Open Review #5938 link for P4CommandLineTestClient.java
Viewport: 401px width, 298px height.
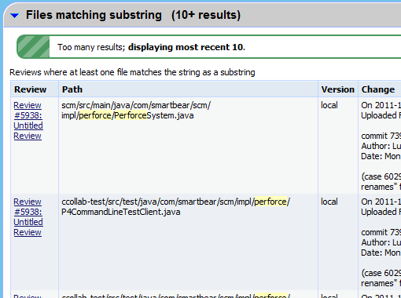pos(28,217)
